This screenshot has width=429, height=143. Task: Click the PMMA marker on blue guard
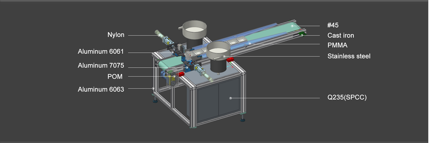tap(250, 43)
